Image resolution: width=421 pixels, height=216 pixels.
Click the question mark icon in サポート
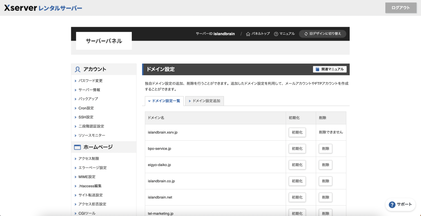point(392,205)
